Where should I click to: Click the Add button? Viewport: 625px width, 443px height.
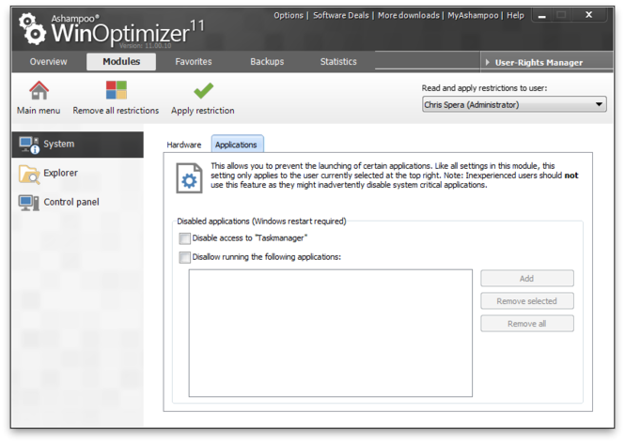527,279
